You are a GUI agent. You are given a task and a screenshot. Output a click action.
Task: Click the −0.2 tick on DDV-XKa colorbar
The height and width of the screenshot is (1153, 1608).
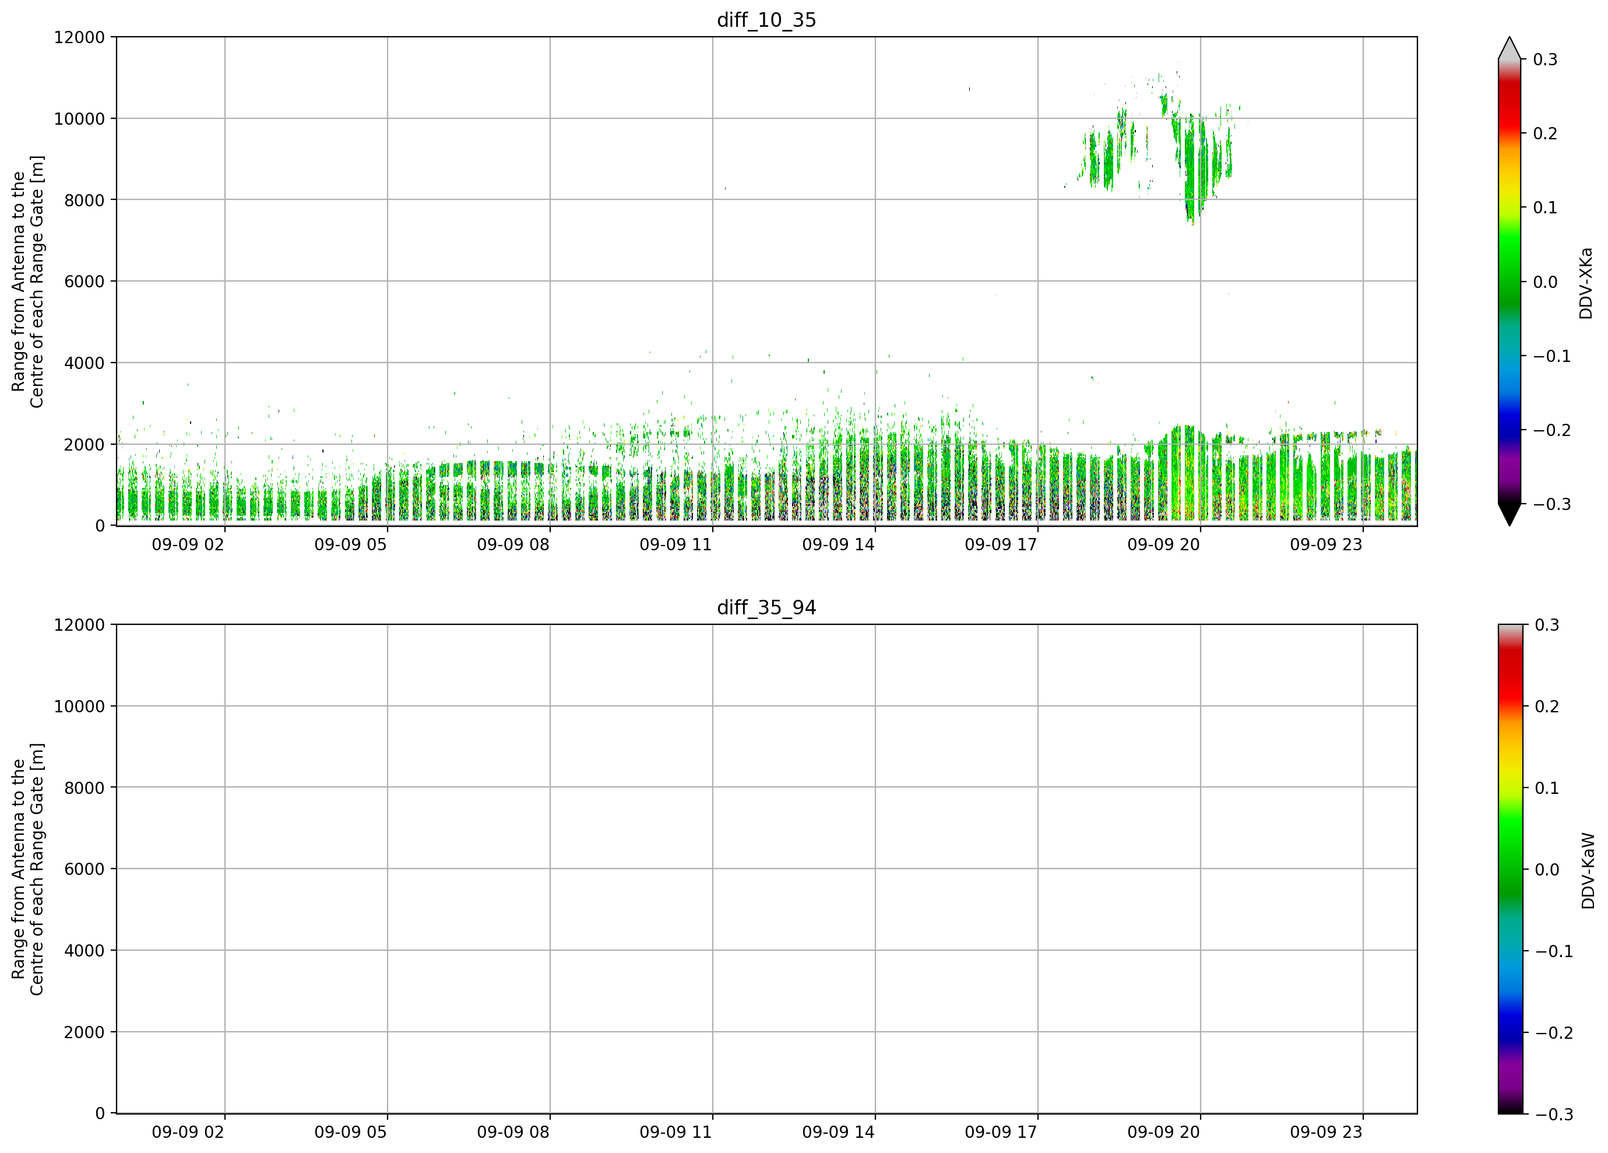tap(1552, 430)
